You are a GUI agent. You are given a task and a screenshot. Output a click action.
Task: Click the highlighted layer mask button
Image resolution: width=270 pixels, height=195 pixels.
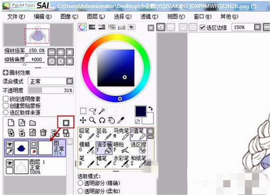point(66,122)
